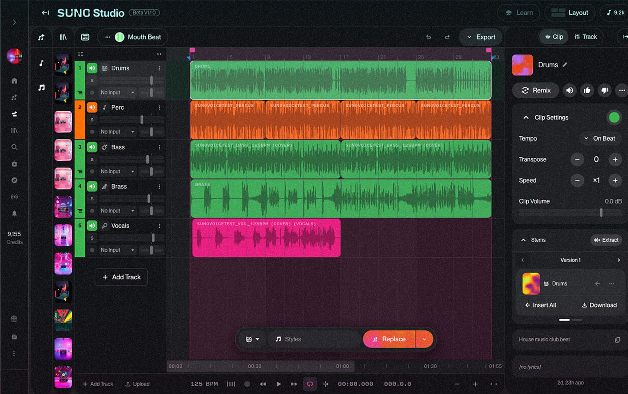
Task: Open instrument selector dropdown beside Styles
Action: coord(253,339)
